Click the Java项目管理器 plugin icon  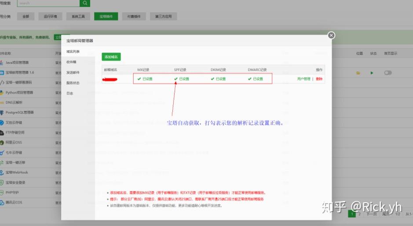(2, 63)
